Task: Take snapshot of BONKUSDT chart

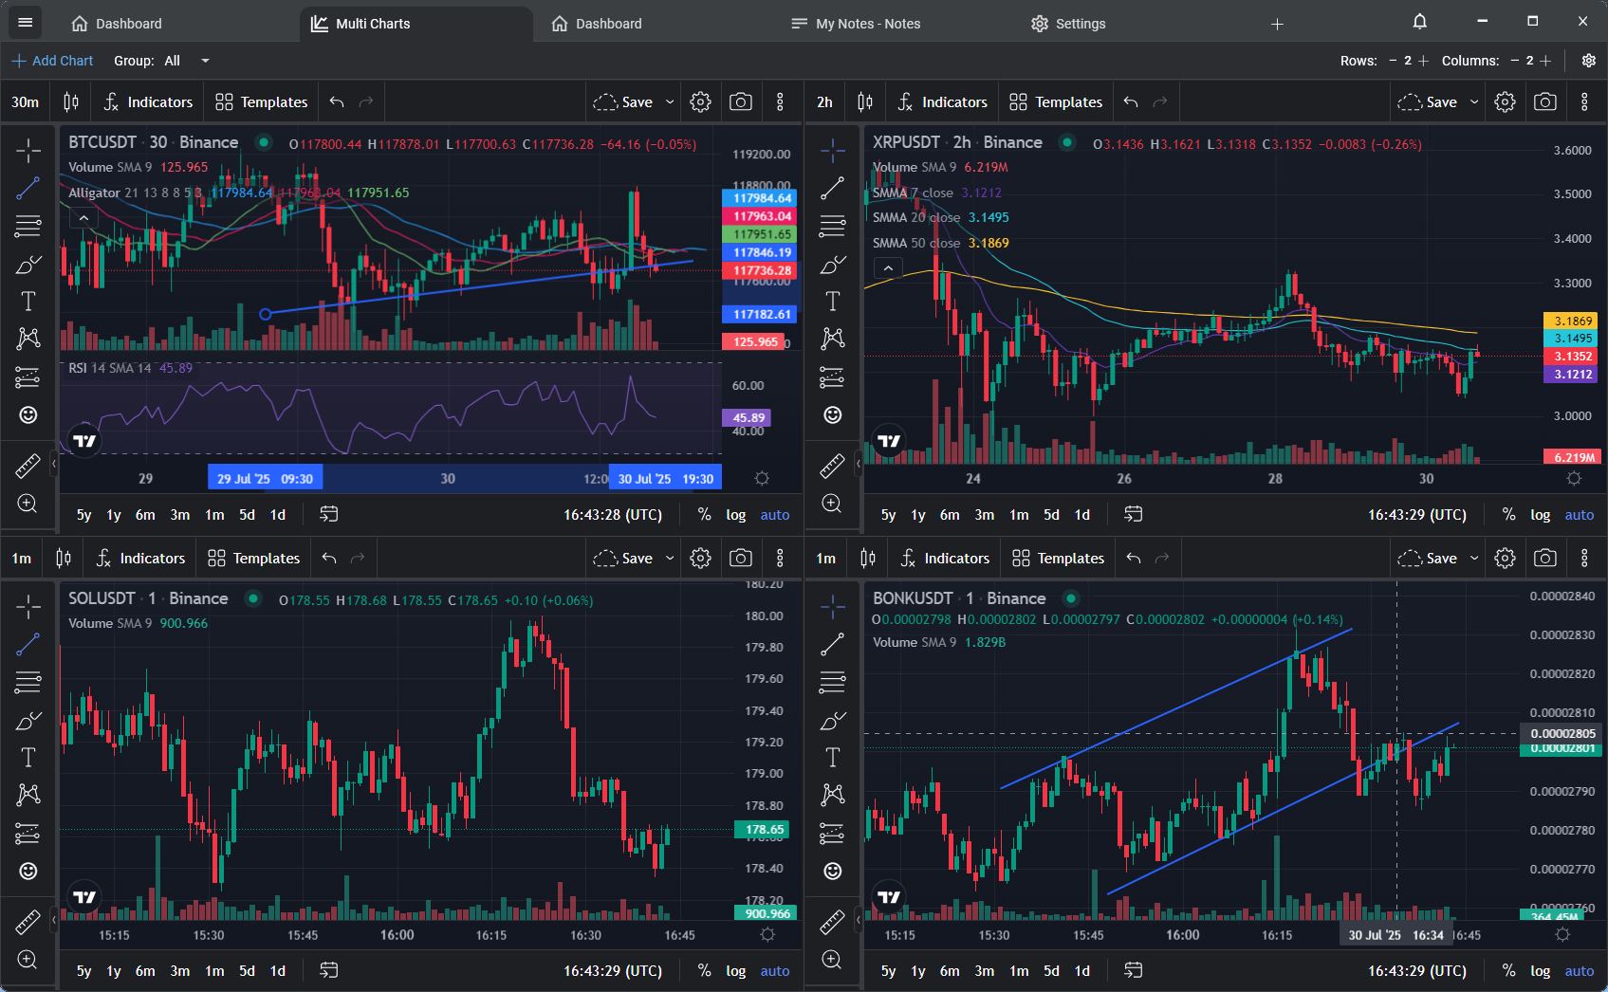Action: pyautogui.click(x=1545, y=558)
